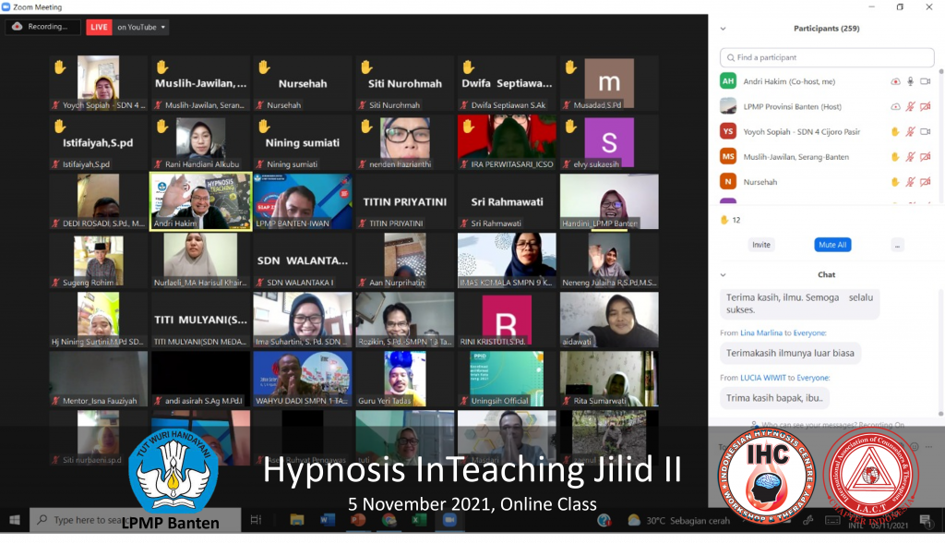Toggle Muslih-Jawilan's disabled camera icon

[x=926, y=157]
